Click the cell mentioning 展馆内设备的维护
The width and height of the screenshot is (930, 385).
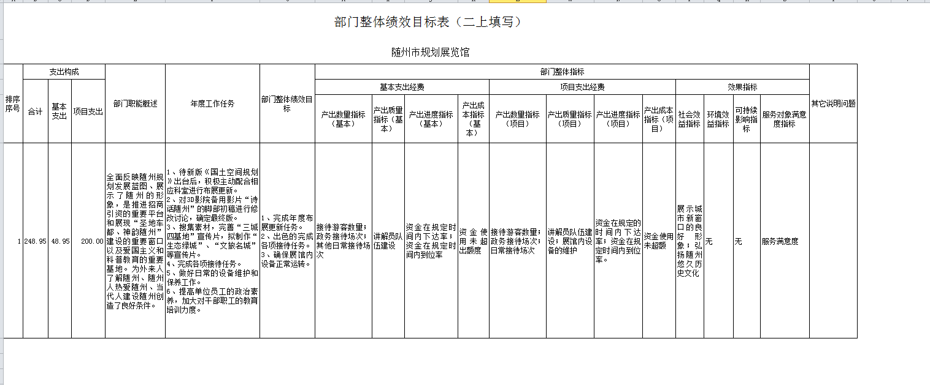[x=570, y=241]
